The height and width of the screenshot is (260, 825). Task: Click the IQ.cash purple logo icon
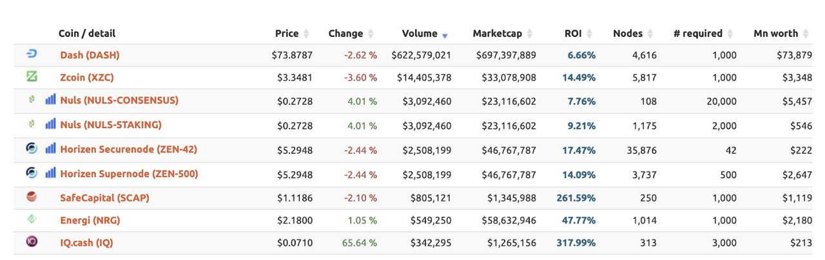(x=32, y=242)
